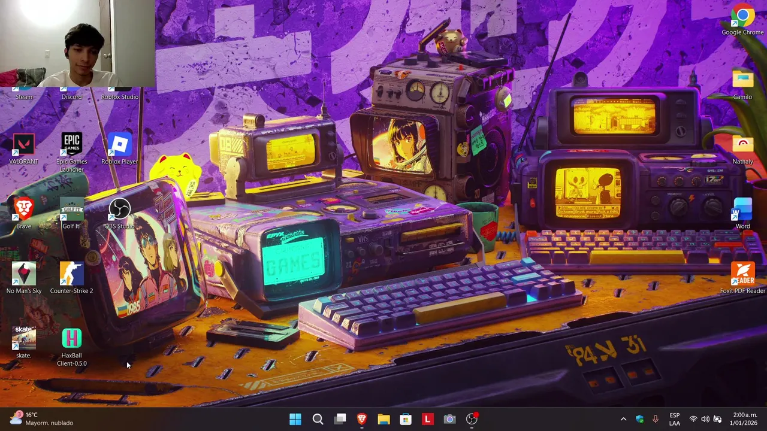The image size is (767, 431).
Task: Select the OBS Studio desktop icon
Action: (x=119, y=214)
